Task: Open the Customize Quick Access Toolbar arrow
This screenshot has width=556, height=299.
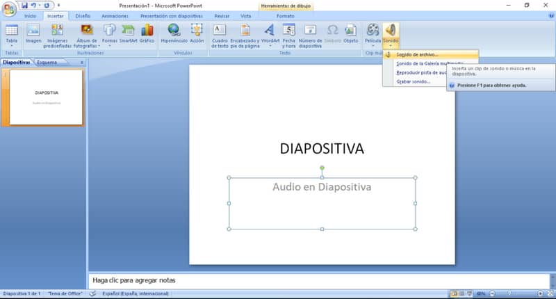Action: [x=58, y=6]
